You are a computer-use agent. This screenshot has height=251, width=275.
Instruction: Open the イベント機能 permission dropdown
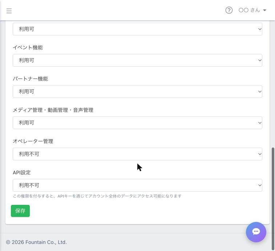point(137,60)
